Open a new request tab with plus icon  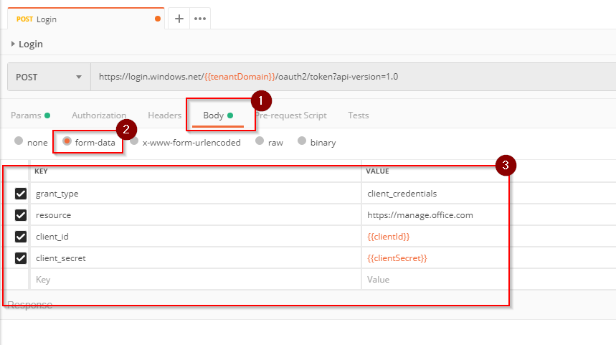click(179, 19)
